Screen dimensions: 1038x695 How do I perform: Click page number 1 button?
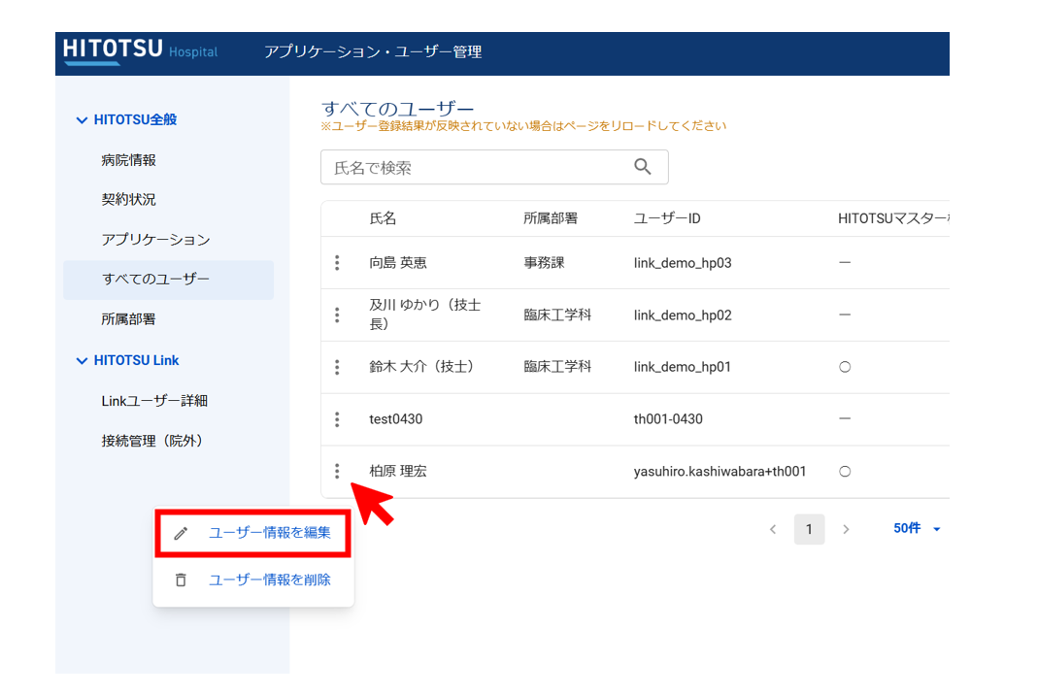tap(809, 529)
